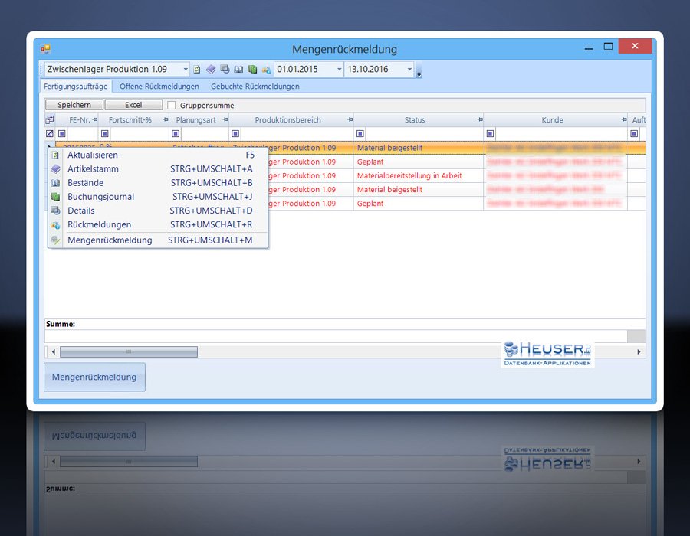
Task: Open the Produktionsbereich filter operator selector
Action: [235, 133]
